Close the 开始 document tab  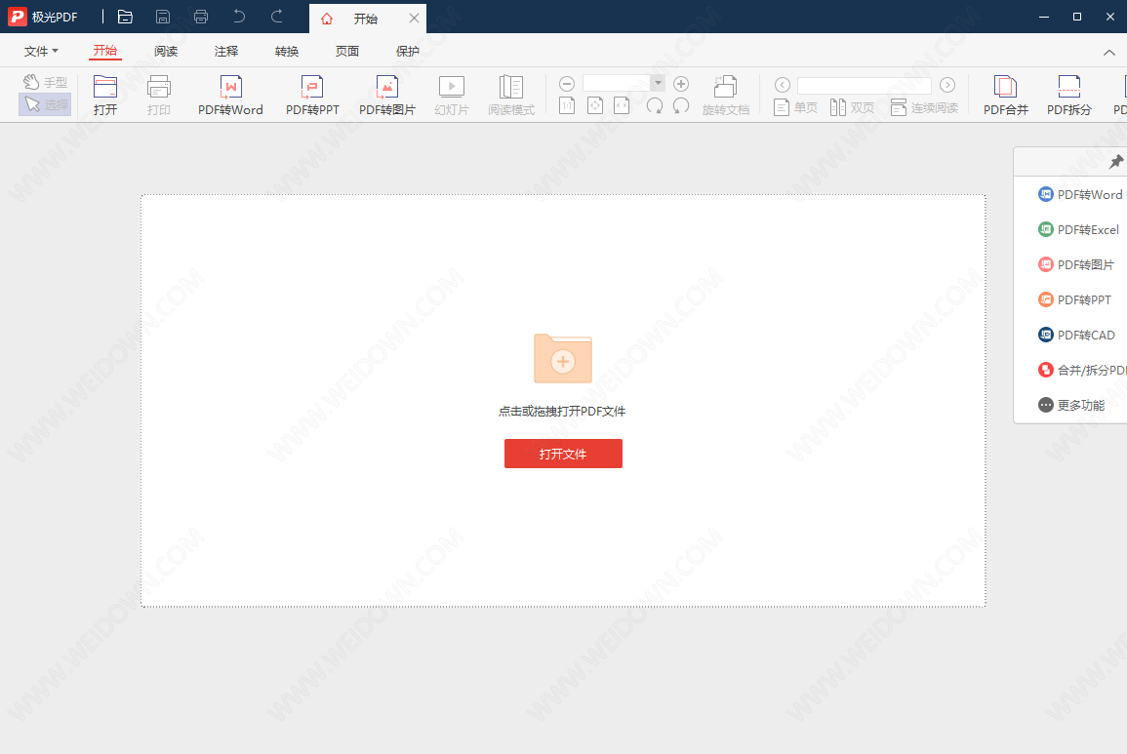[x=414, y=18]
